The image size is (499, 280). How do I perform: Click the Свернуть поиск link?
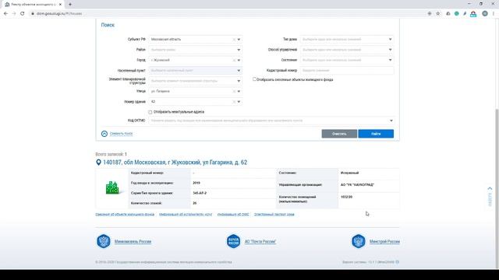coord(122,134)
